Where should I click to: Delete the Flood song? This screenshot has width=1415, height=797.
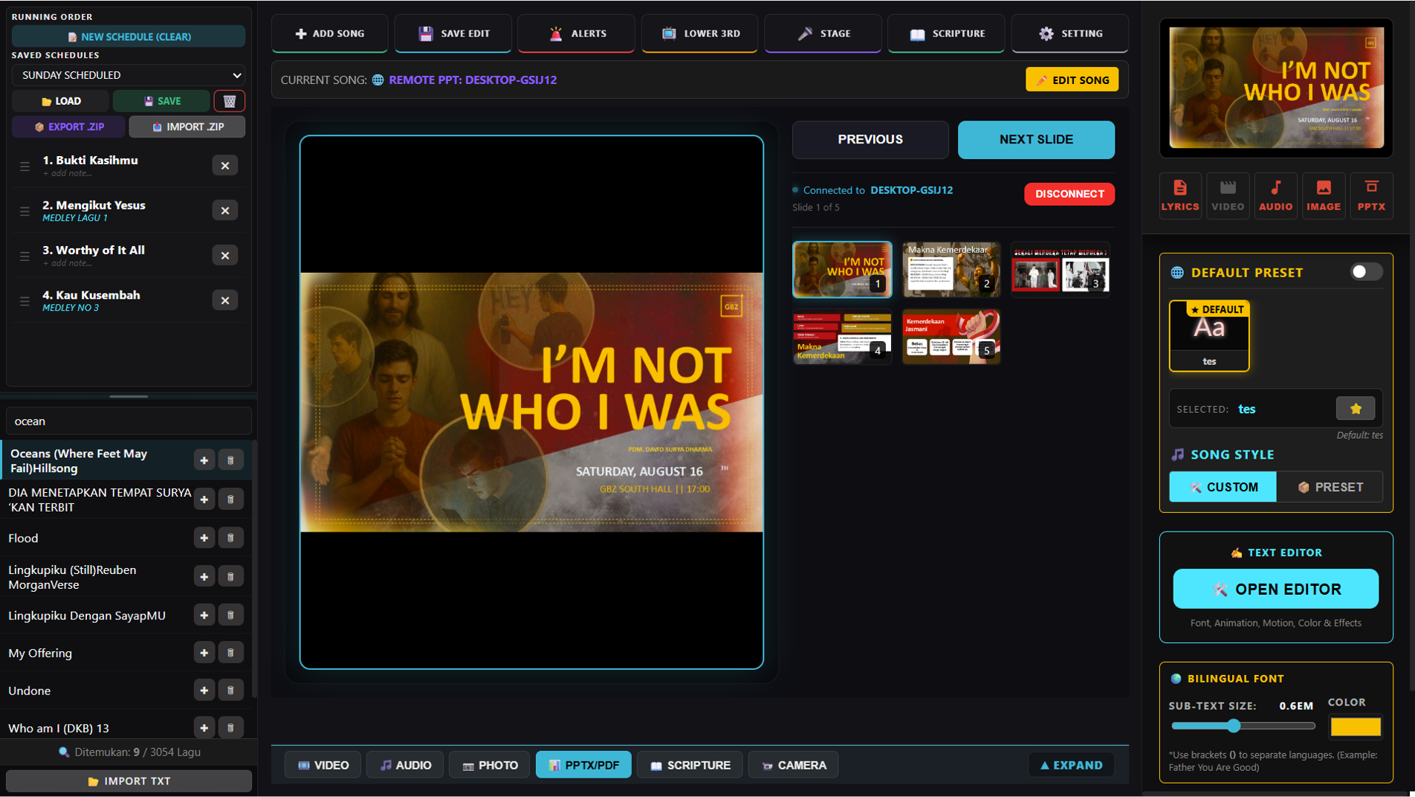tap(230, 538)
